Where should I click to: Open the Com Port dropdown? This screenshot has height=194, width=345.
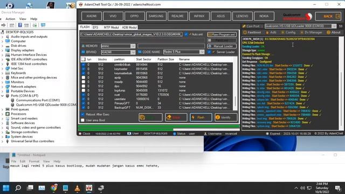coord(334,26)
